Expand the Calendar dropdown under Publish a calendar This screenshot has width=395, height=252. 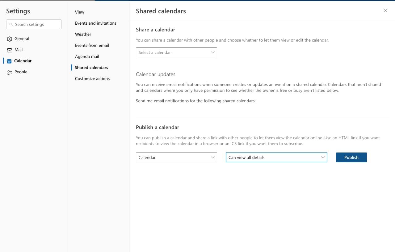(x=176, y=157)
